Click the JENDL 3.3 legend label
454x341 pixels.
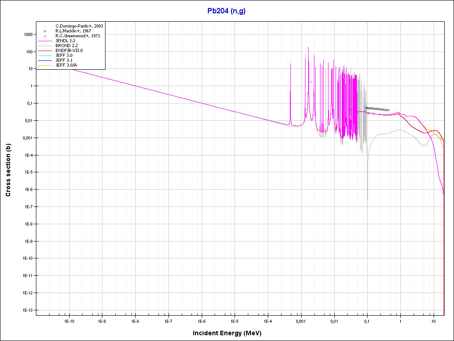point(66,41)
